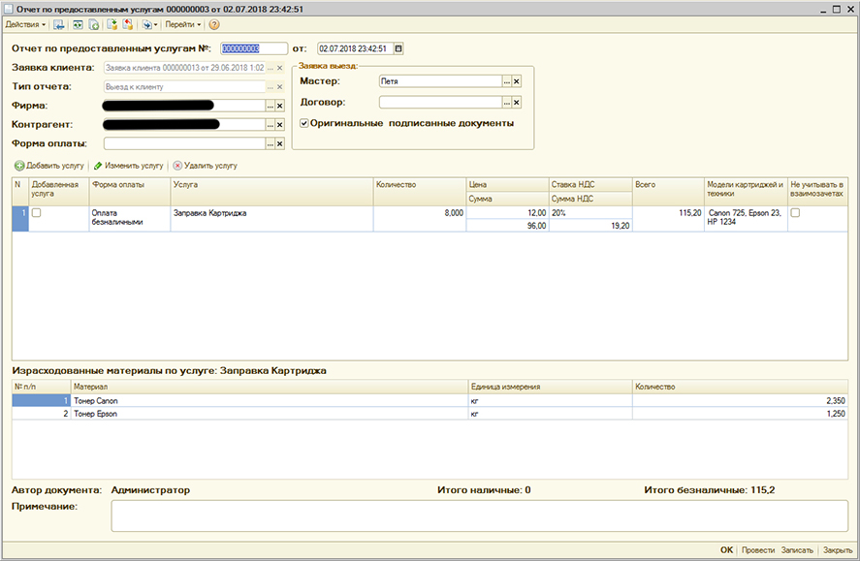Click into the Примечание text field
Viewport: 860px width, 561px height.
[x=479, y=515]
